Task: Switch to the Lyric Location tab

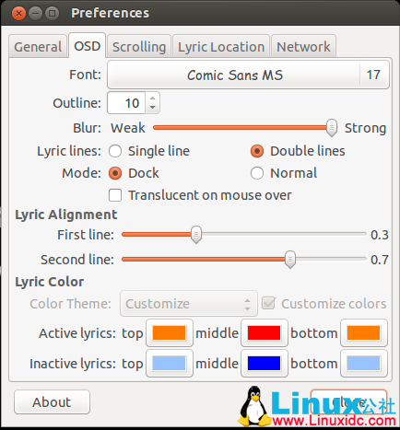Action: [x=221, y=47]
